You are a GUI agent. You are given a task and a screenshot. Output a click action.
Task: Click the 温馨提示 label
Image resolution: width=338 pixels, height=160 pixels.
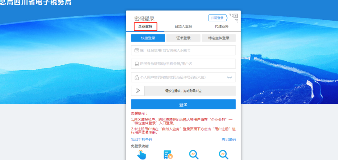point(140,113)
